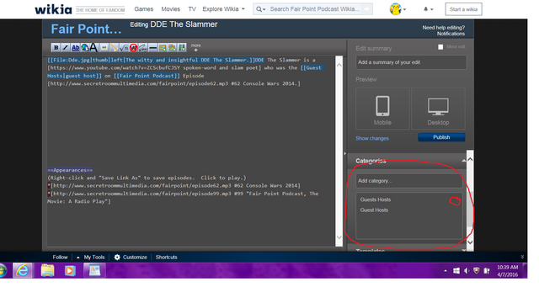Click the Show changes link
Image resolution: width=539 pixels, height=303 pixels.
(x=372, y=138)
